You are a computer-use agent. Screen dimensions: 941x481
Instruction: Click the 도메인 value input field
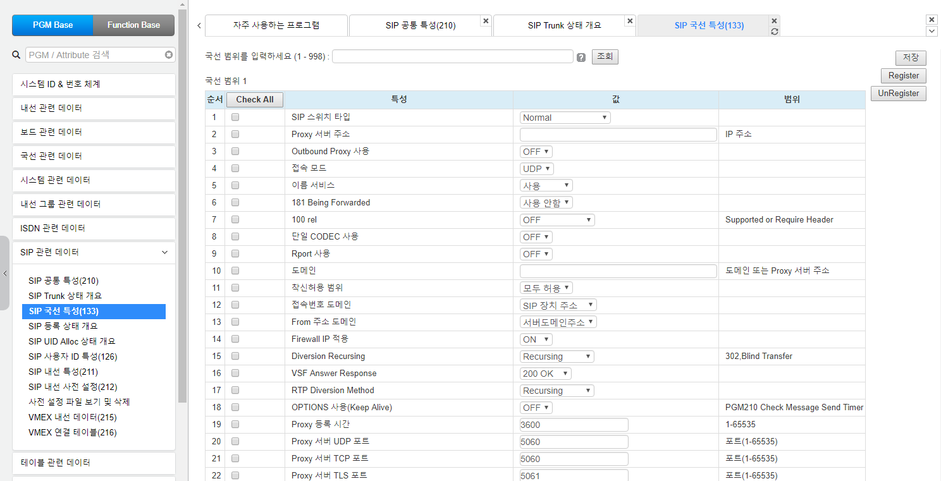point(618,271)
